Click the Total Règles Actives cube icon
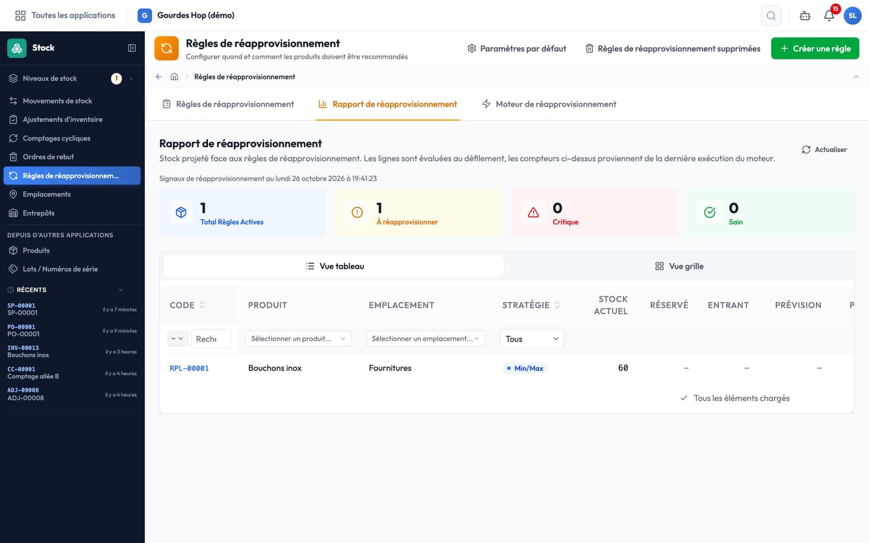This screenshot has width=869, height=543. click(x=181, y=212)
